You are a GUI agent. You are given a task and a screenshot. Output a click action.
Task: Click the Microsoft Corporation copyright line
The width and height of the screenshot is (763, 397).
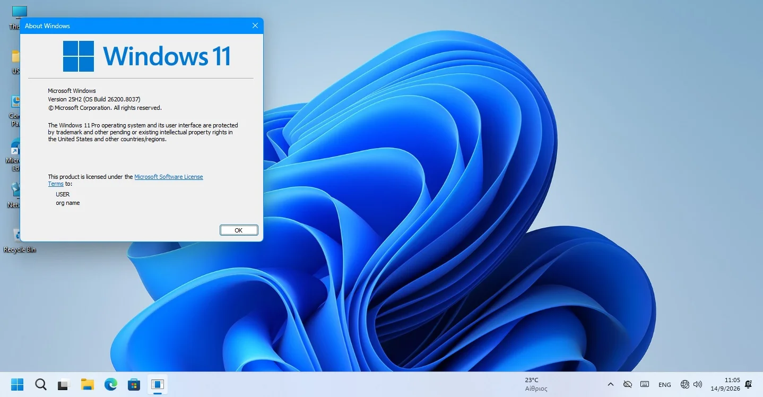click(105, 108)
